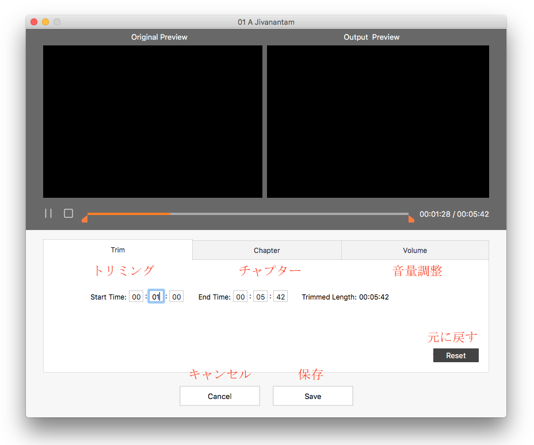Image resolution: width=534 pixels, height=445 pixels.
Task: Stop playback with the square icon
Action: [68, 213]
